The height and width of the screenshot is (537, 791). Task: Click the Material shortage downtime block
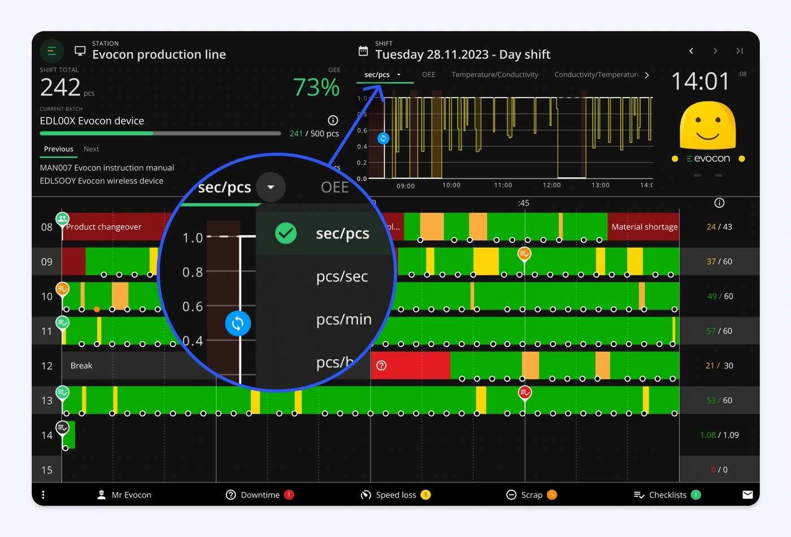pyautogui.click(x=644, y=227)
